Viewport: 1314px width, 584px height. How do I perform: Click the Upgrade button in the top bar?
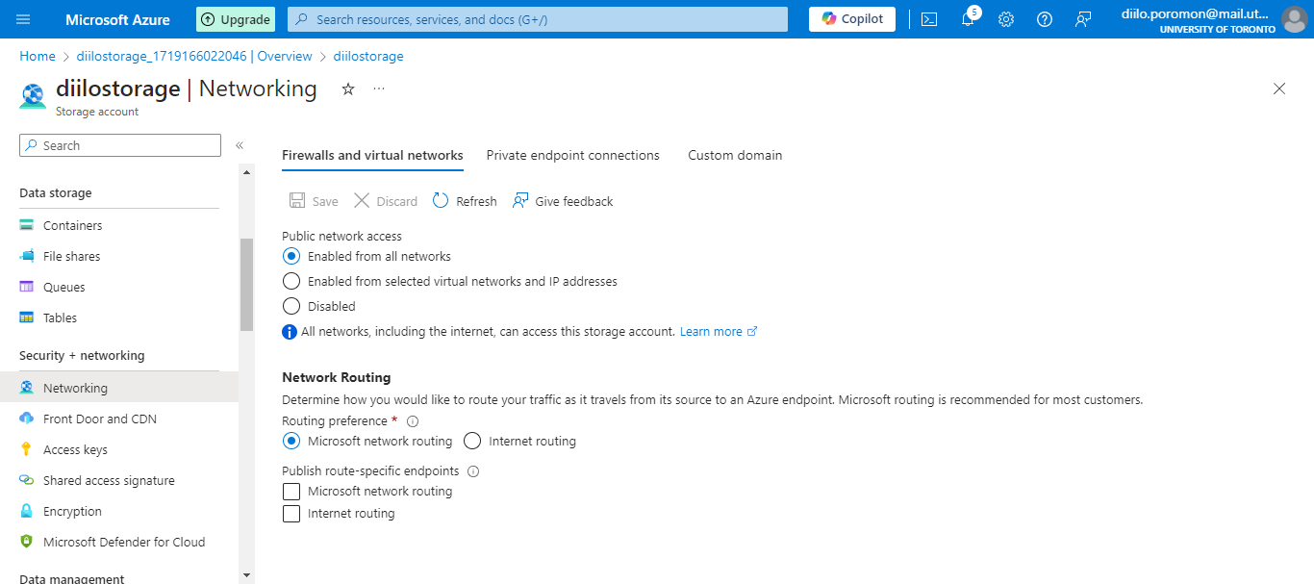point(235,18)
